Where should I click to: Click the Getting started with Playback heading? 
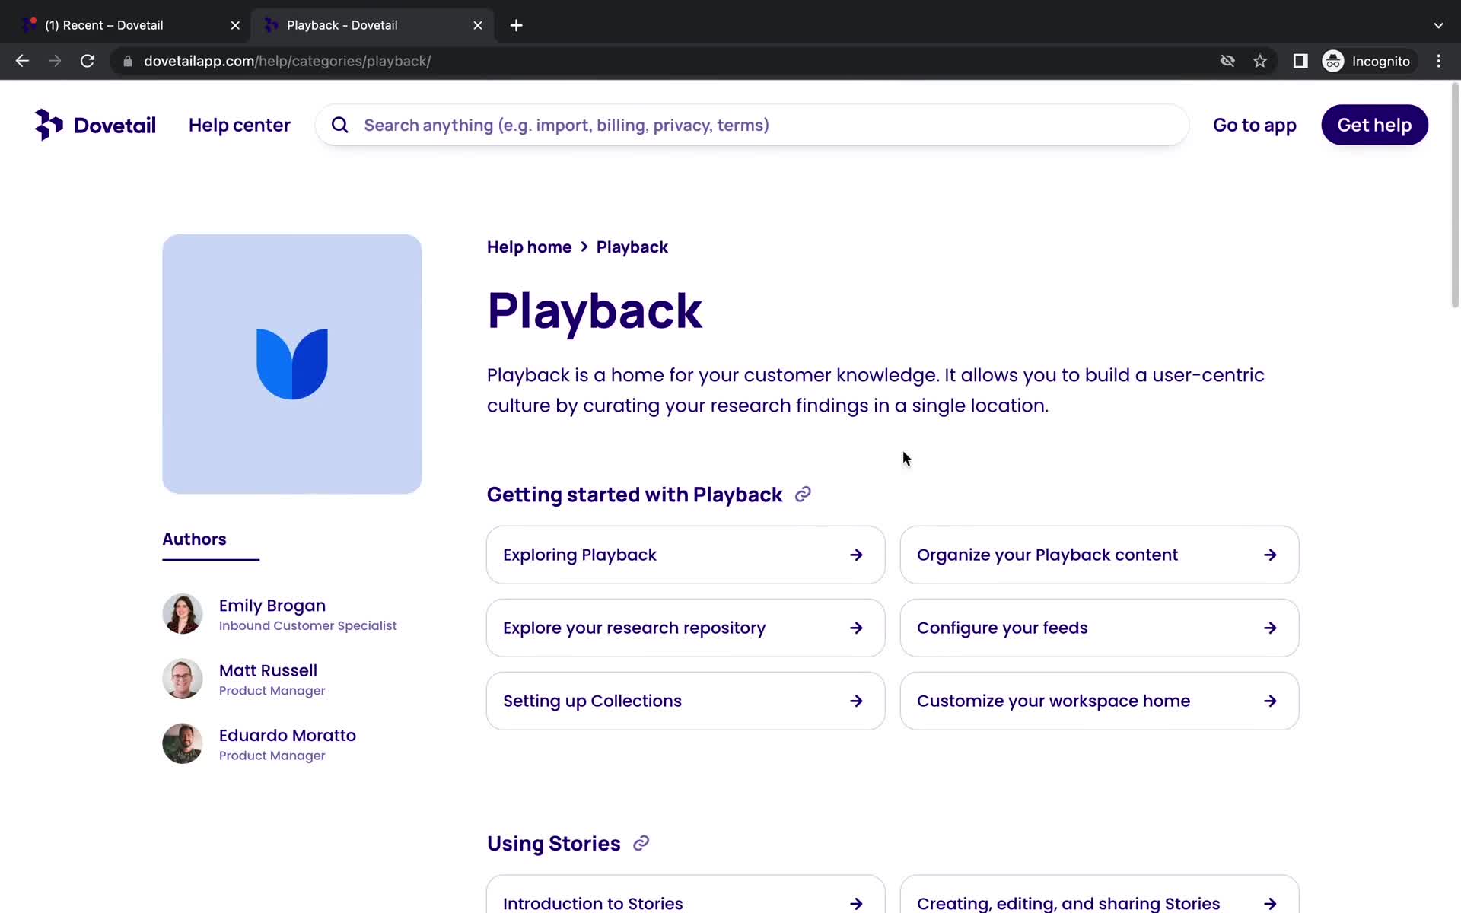click(635, 495)
